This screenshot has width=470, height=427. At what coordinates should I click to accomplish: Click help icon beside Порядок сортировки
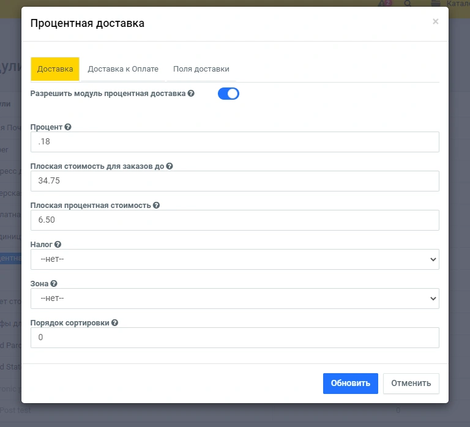click(x=114, y=323)
